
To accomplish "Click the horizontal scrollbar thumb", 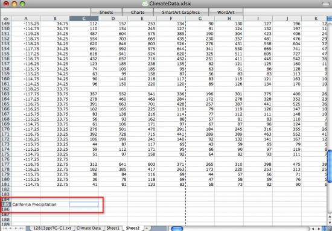I will (177, 229).
